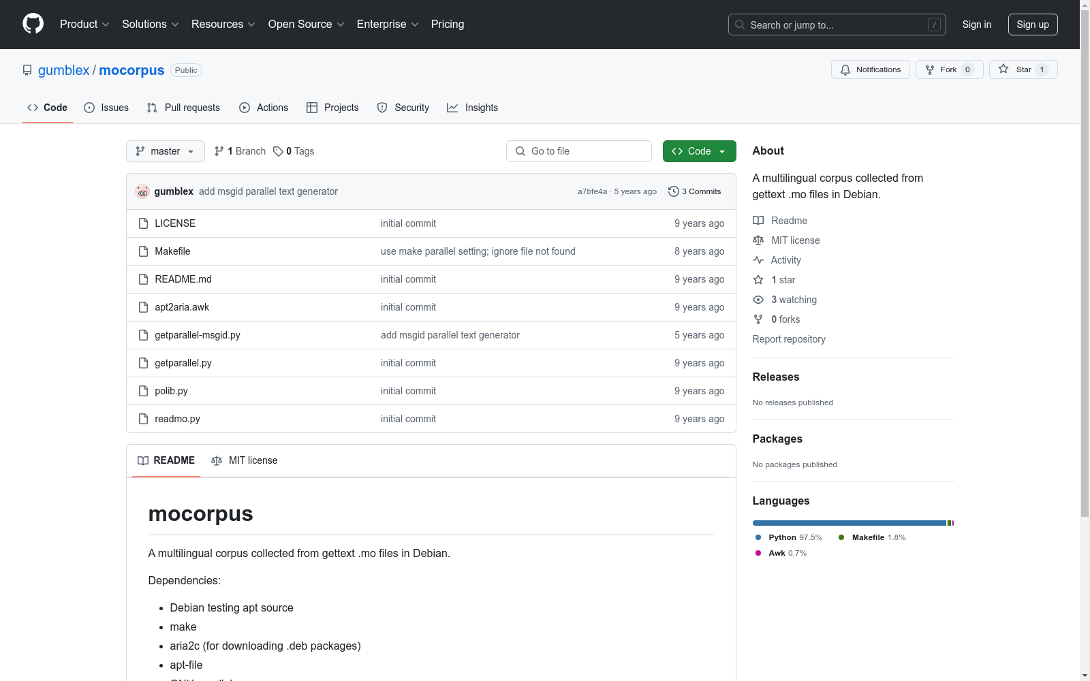Open commit hash a7bfe4a
1090x681 pixels.
[592, 191]
